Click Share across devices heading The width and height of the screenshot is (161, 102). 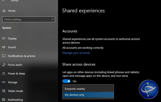(79, 64)
